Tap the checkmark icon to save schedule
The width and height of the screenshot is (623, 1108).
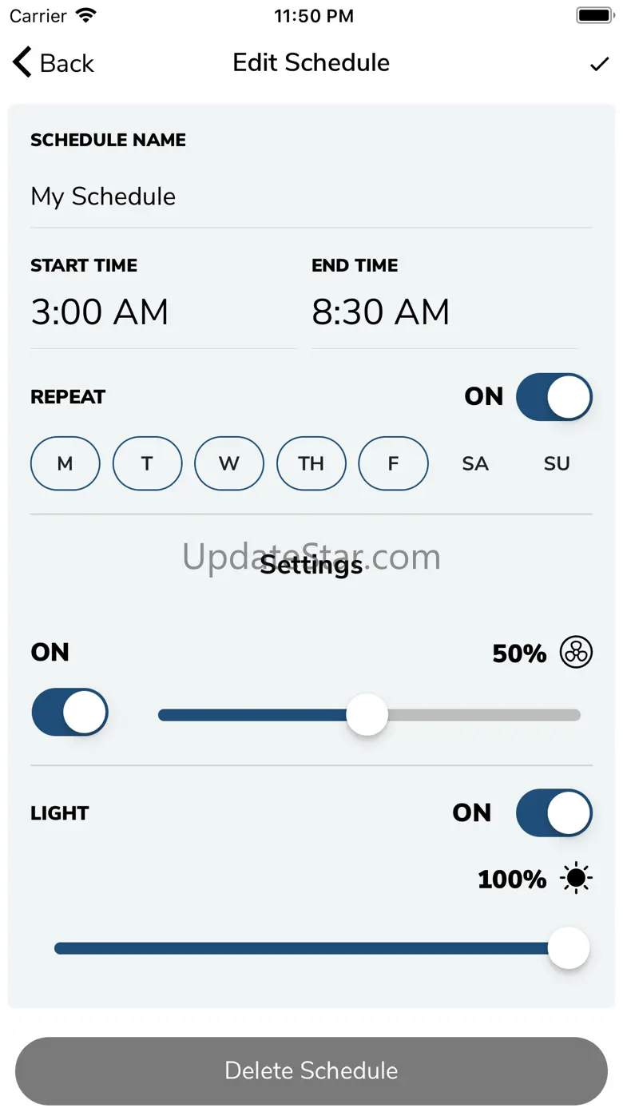click(599, 64)
